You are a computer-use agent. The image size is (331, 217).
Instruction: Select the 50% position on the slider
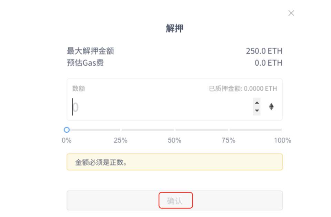coord(174,130)
